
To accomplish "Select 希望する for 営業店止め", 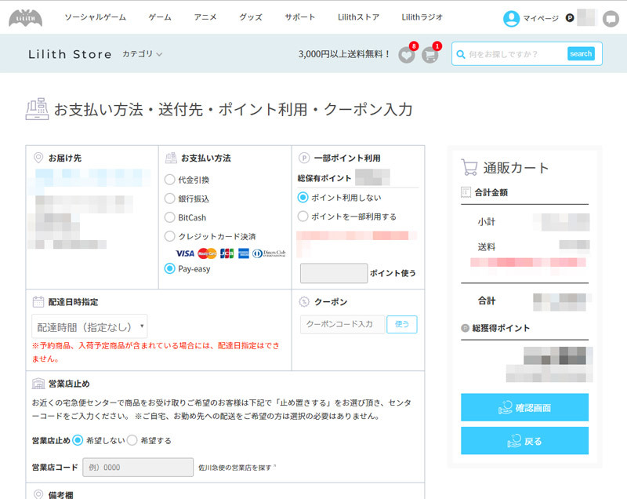I will click(132, 440).
